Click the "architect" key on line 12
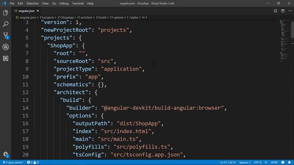The width and height of the screenshot is (294, 165). point(71,92)
